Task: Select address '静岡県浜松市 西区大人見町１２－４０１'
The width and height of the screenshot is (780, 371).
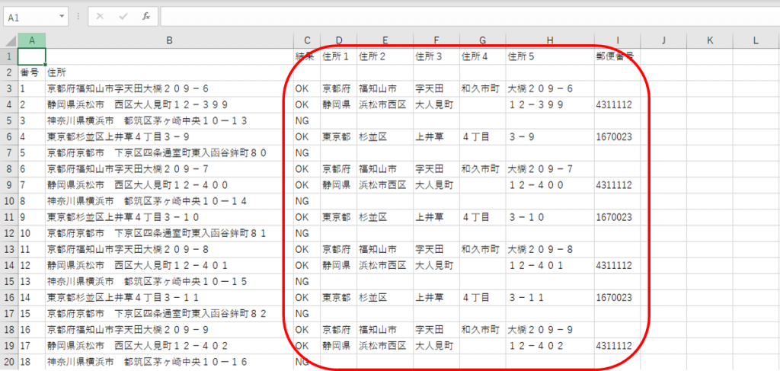Action: [169, 266]
